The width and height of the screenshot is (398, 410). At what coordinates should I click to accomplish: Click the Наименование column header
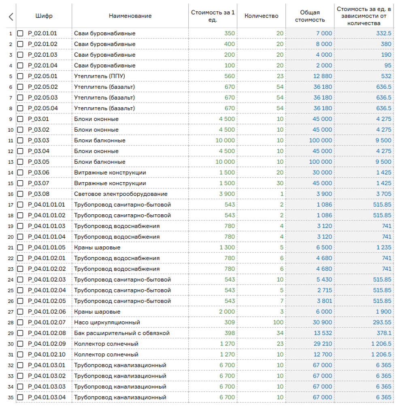point(130,16)
